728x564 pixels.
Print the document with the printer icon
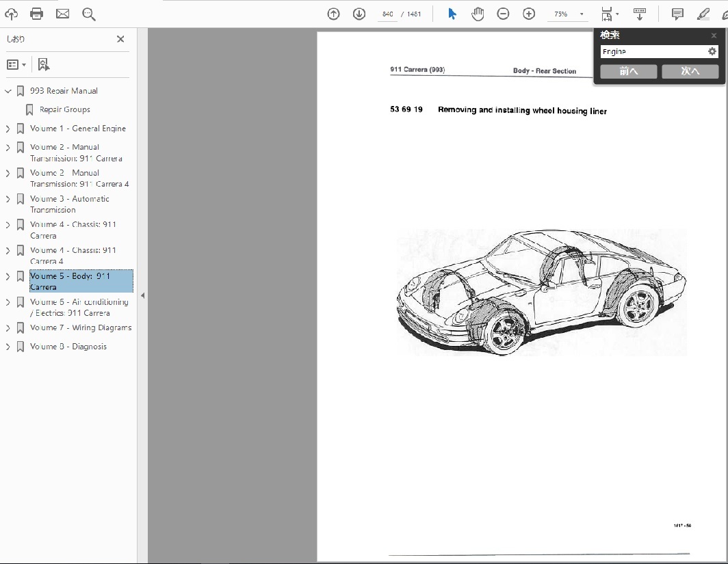(37, 14)
